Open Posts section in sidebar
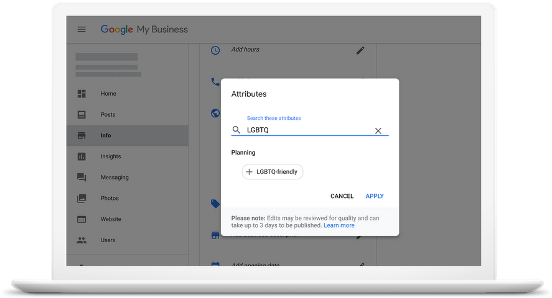552x298 pixels. [108, 115]
